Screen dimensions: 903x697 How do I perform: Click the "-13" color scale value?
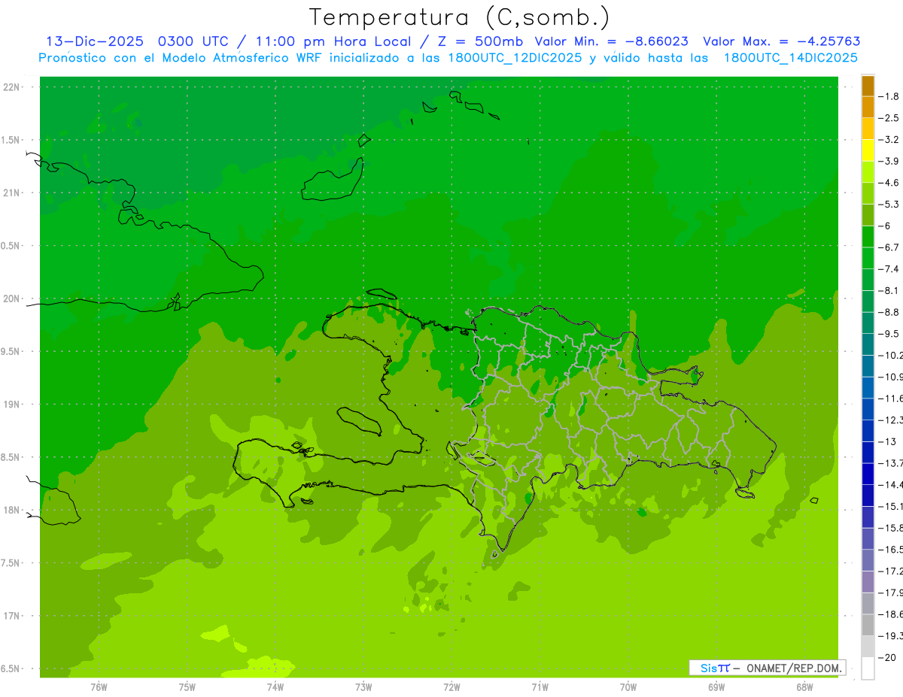[x=886, y=441]
